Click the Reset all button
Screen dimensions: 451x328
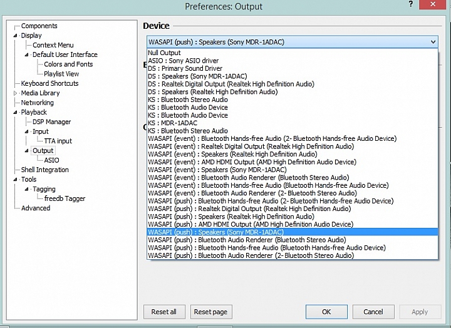point(164,312)
